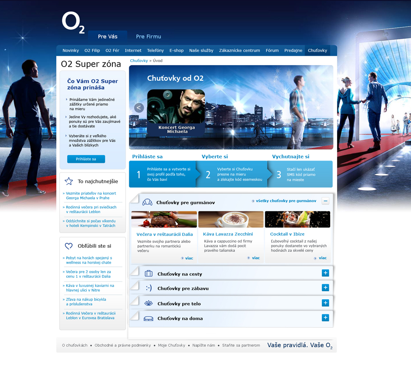Screen dimensions: 411x365
Task: Open the Zákaznícke centrum menu item
Action: pyautogui.click(x=240, y=51)
